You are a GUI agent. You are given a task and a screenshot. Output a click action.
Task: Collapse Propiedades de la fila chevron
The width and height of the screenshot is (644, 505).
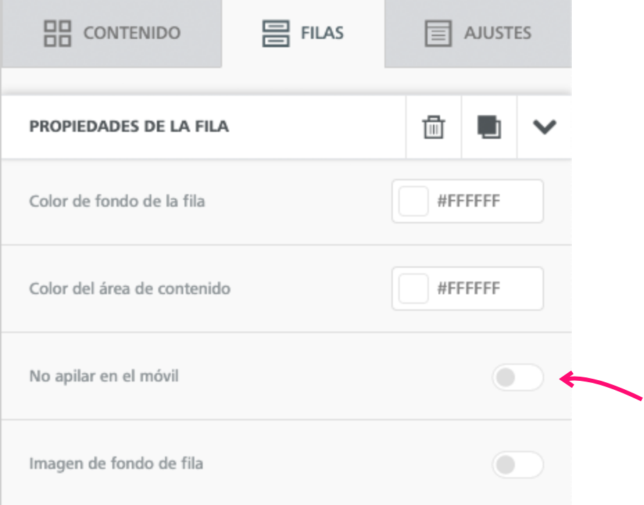pyautogui.click(x=544, y=127)
